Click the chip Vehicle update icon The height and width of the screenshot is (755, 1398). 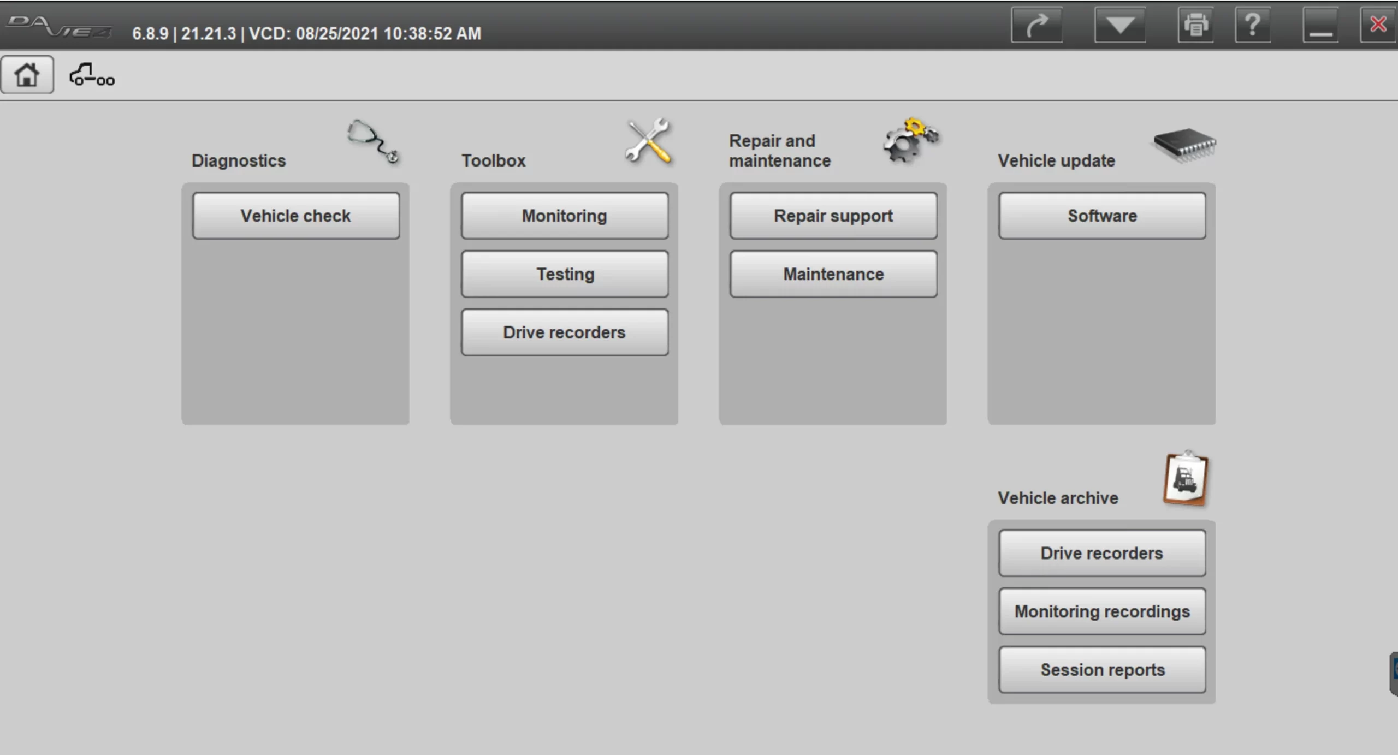pos(1184,145)
